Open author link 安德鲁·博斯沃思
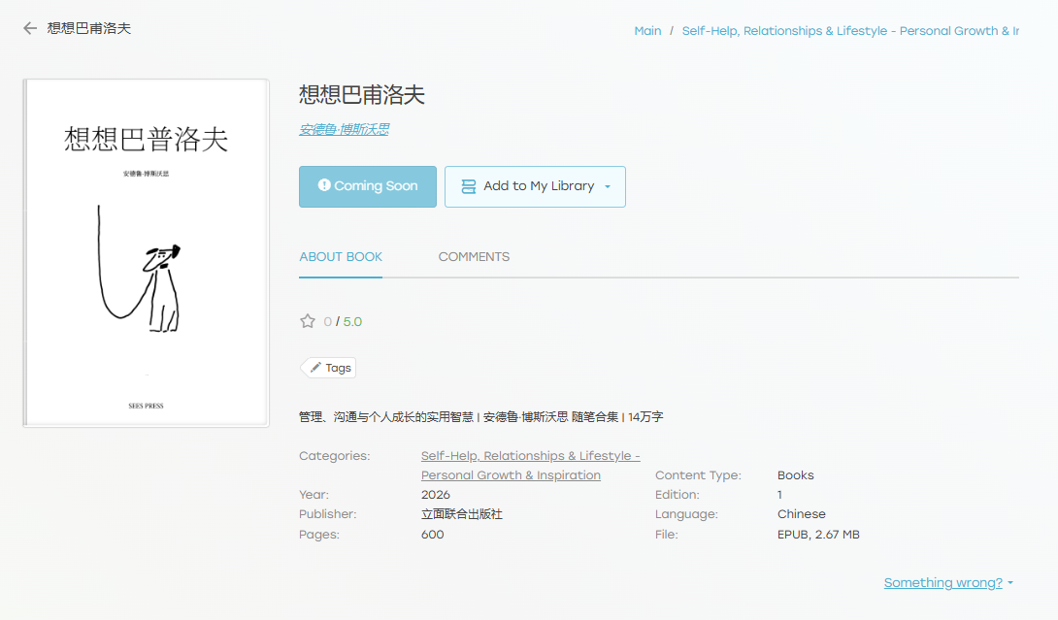Viewport: 1058px width, 620px height. pos(344,129)
